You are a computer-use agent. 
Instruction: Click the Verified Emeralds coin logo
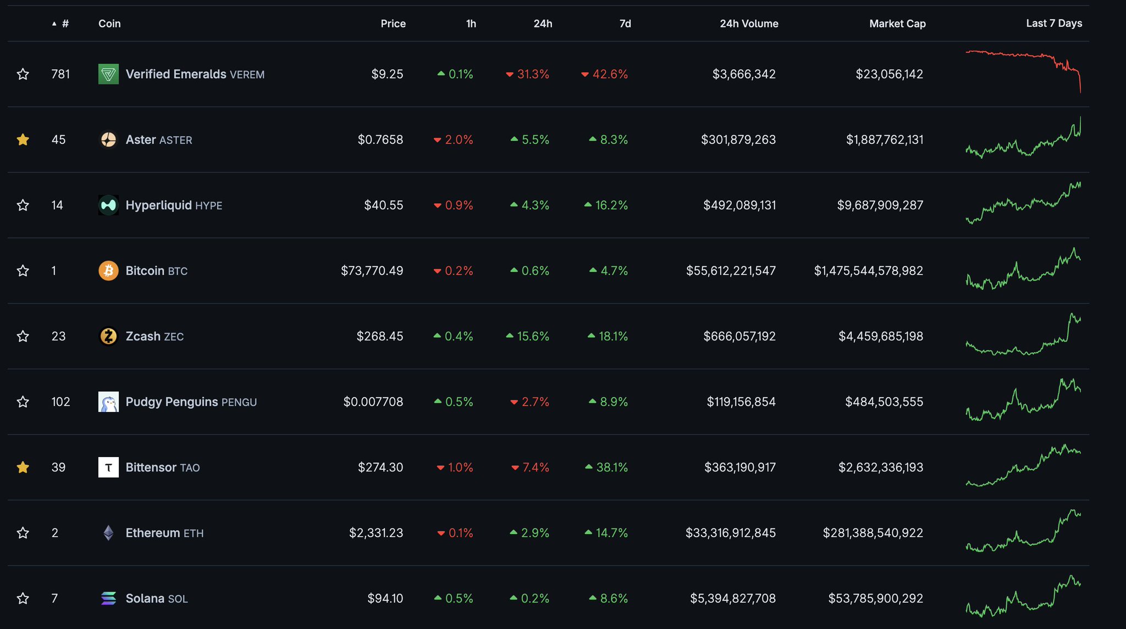click(x=108, y=74)
